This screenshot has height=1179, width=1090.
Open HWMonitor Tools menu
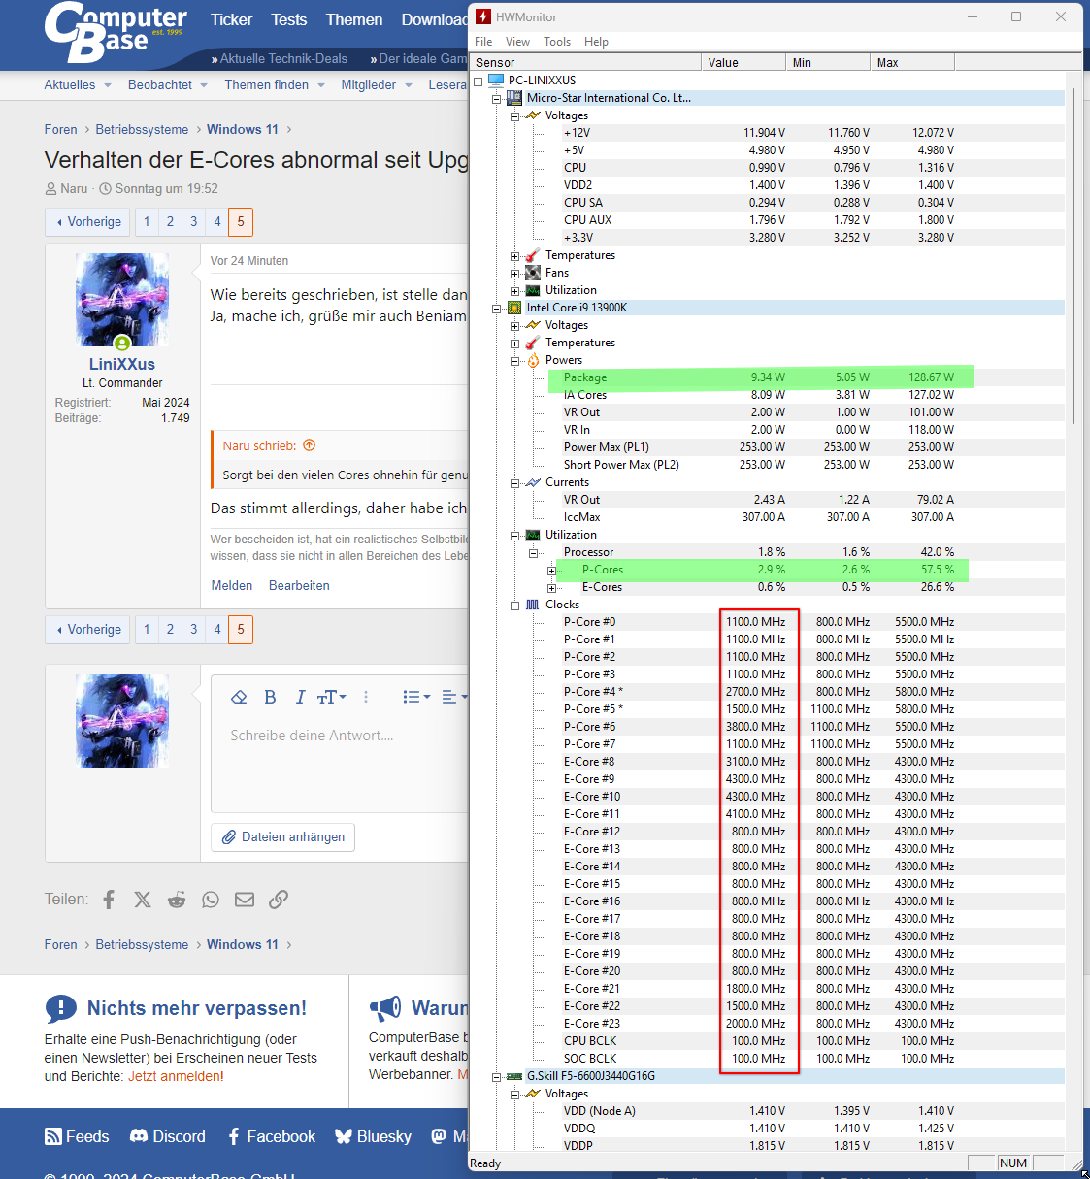557,42
